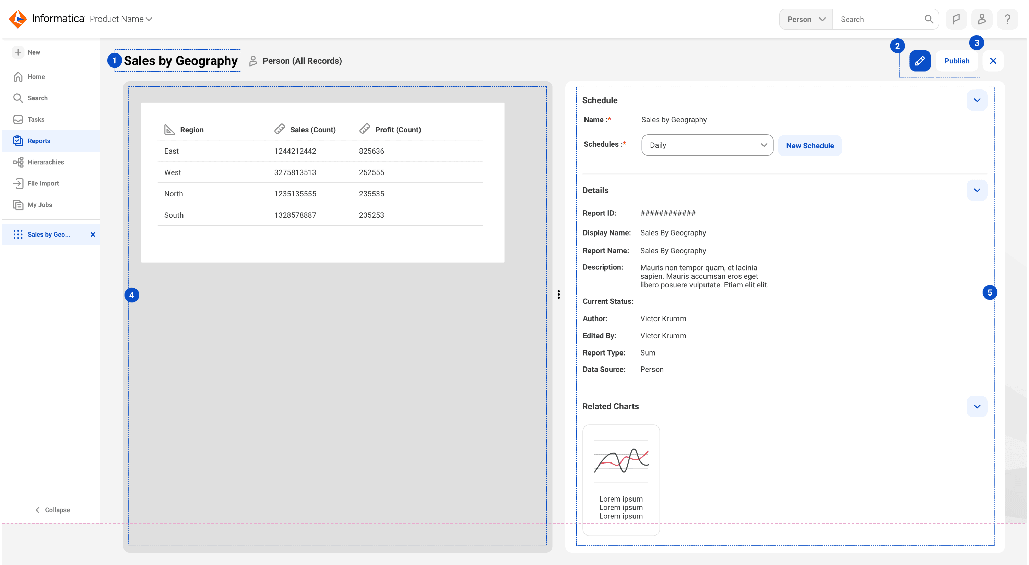Collapse the Schedule section chevron
1029x565 pixels.
[x=977, y=100]
